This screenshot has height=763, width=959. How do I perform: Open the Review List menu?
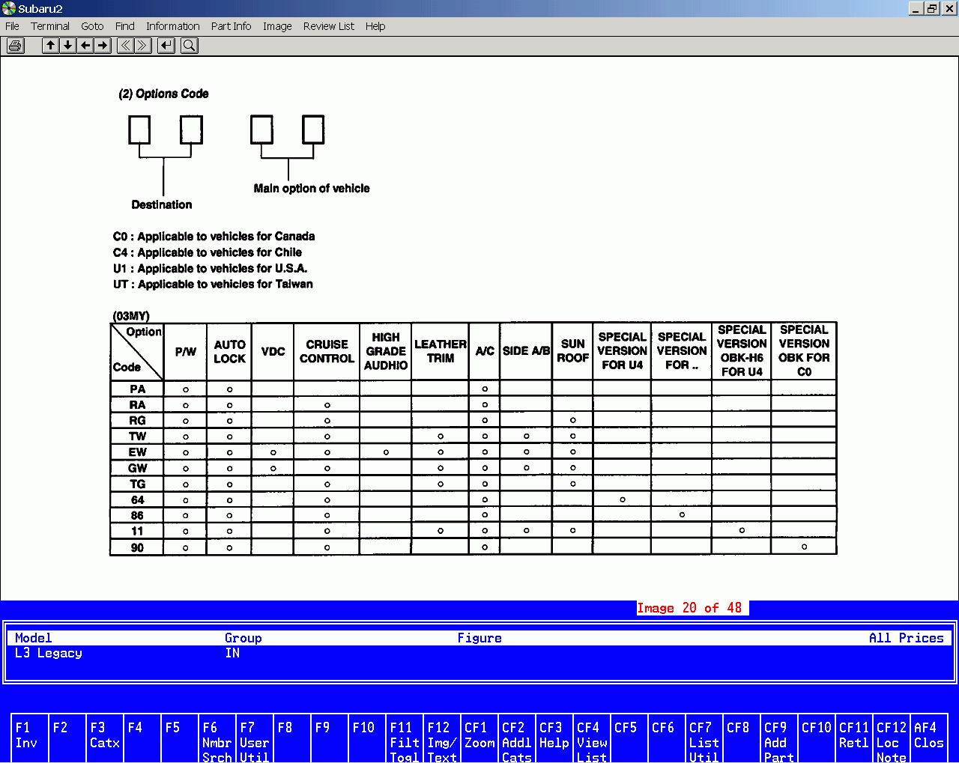point(328,26)
